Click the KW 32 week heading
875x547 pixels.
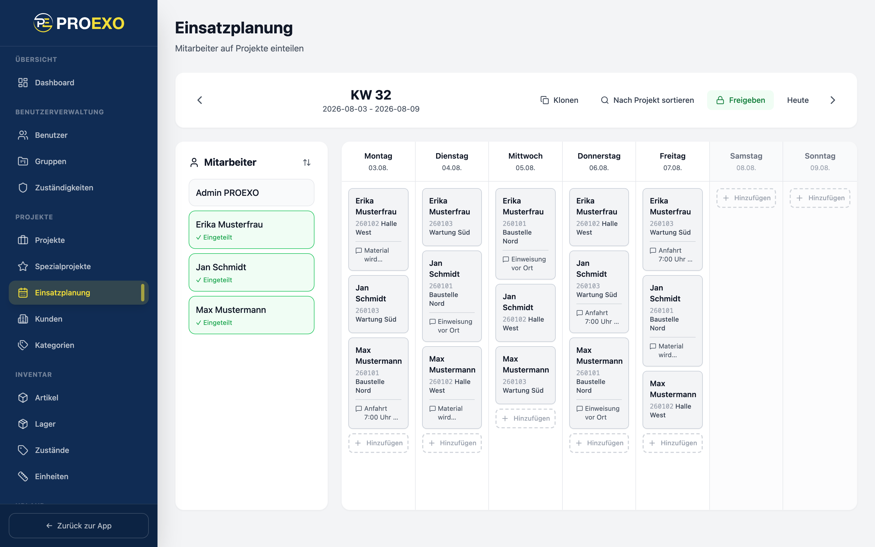tap(371, 95)
